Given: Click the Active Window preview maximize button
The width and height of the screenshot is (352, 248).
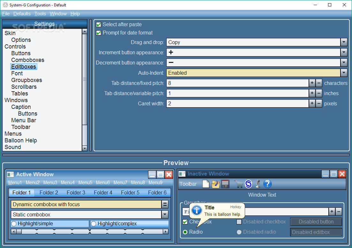Looking at the screenshot, I should (161, 174).
